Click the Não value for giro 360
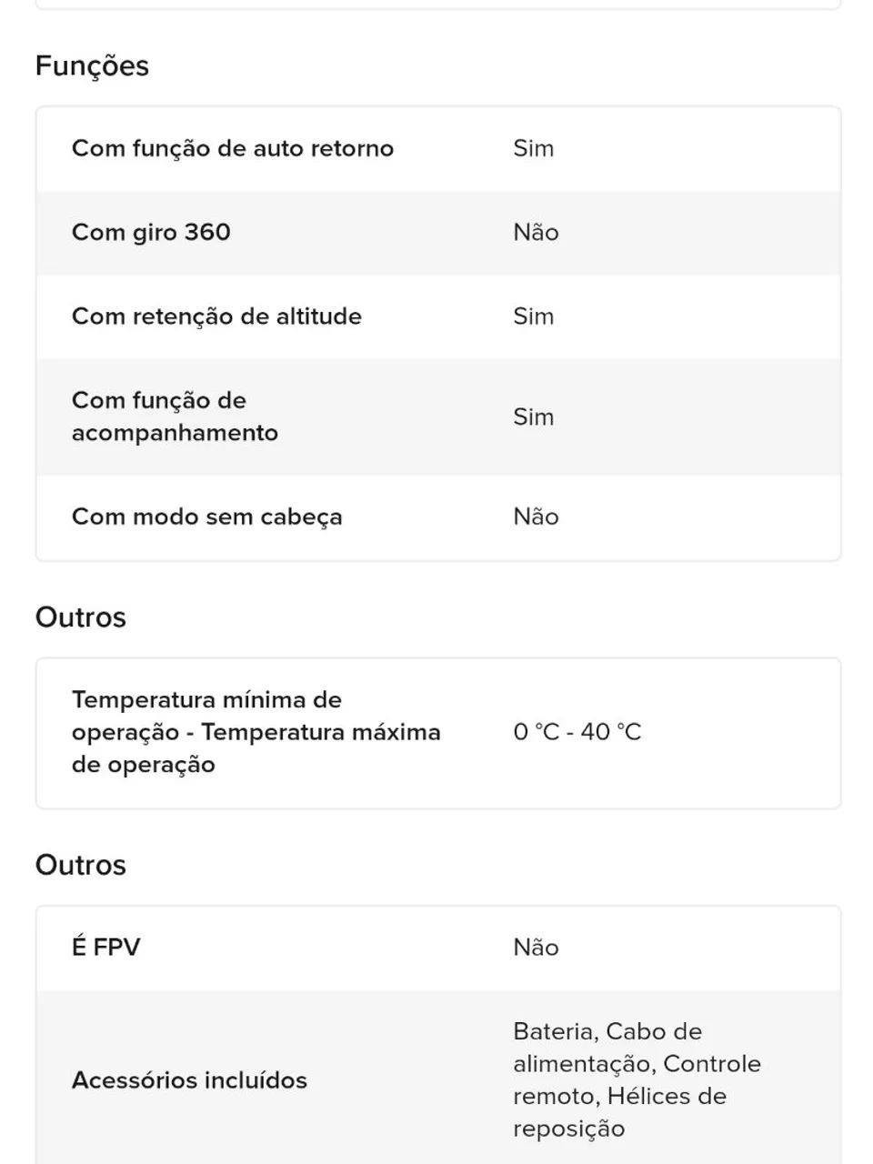This screenshot has height=1164, width=873. tap(536, 232)
